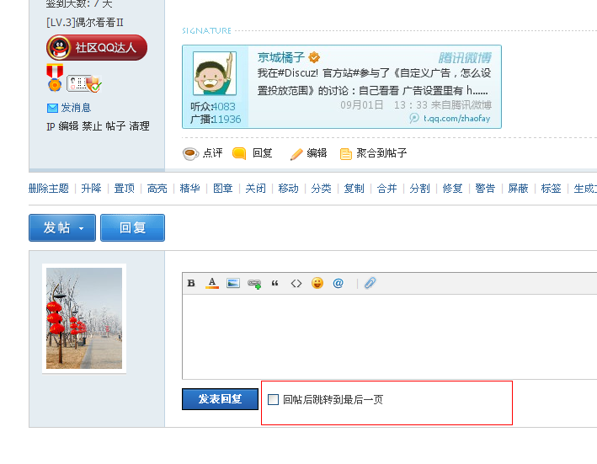
Task: Choose 合并 moderation action
Action: (x=386, y=189)
